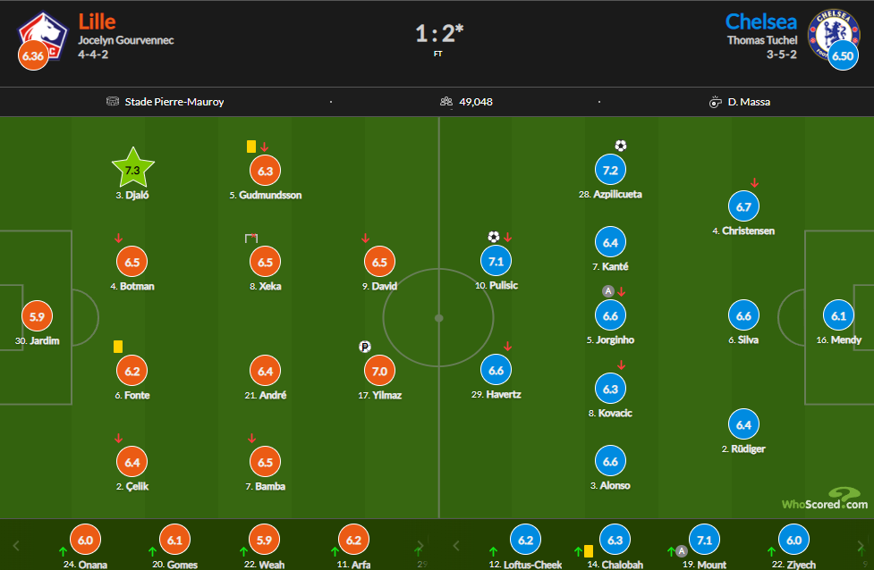
Task: Select Jardim's 5.9 rating circle
Action: point(37,316)
